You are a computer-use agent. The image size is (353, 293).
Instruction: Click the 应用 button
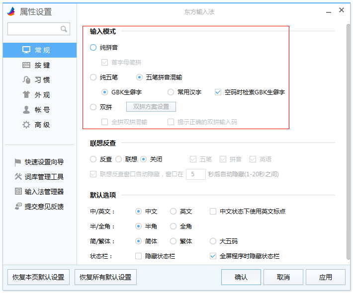coord(326,277)
